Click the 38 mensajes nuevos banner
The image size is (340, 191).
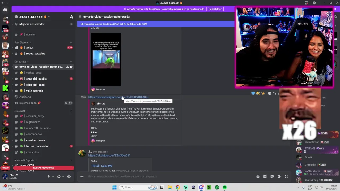tap(155, 24)
